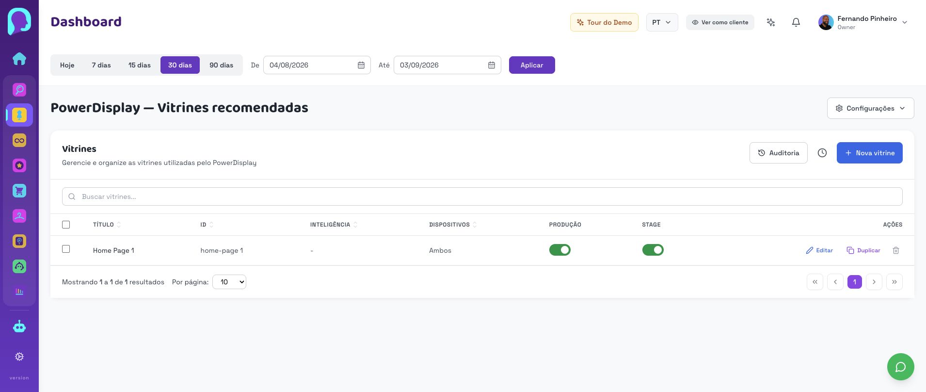Click the Ambos devices cell
The height and width of the screenshot is (392, 926).
pyautogui.click(x=440, y=250)
